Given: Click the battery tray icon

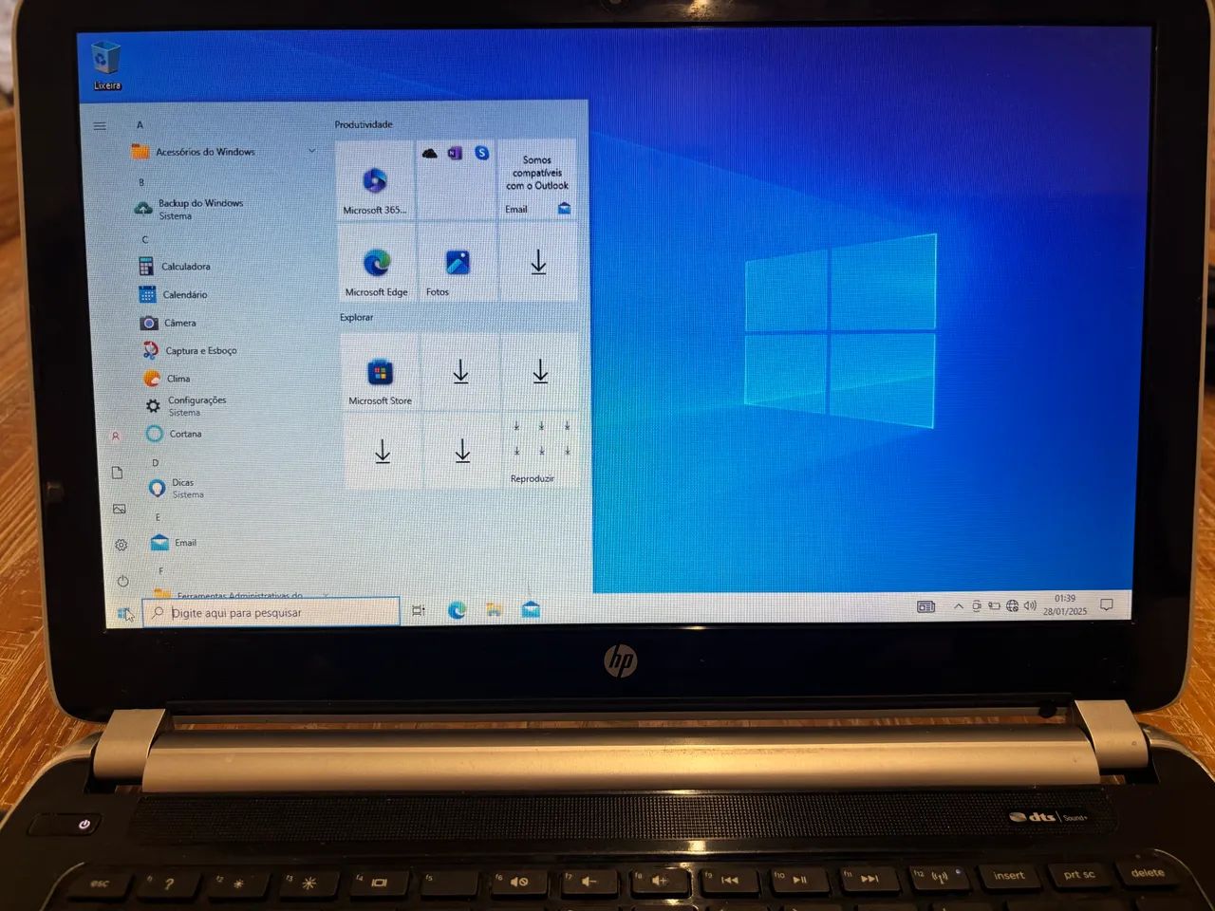Looking at the screenshot, I should click(x=994, y=606).
